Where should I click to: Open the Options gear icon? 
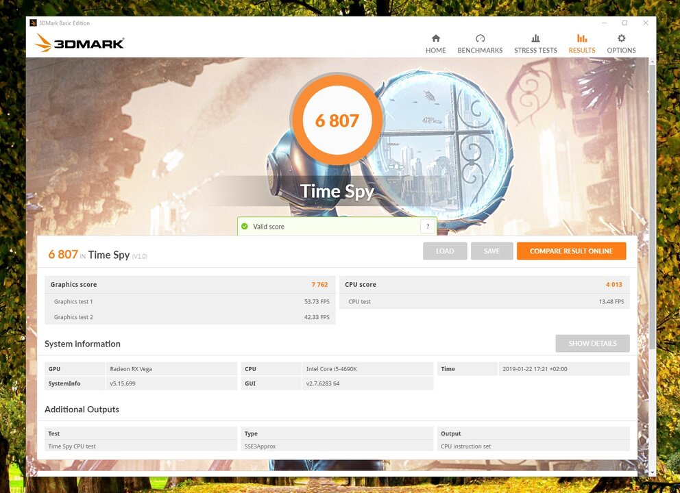pyautogui.click(x=622, y=38)
